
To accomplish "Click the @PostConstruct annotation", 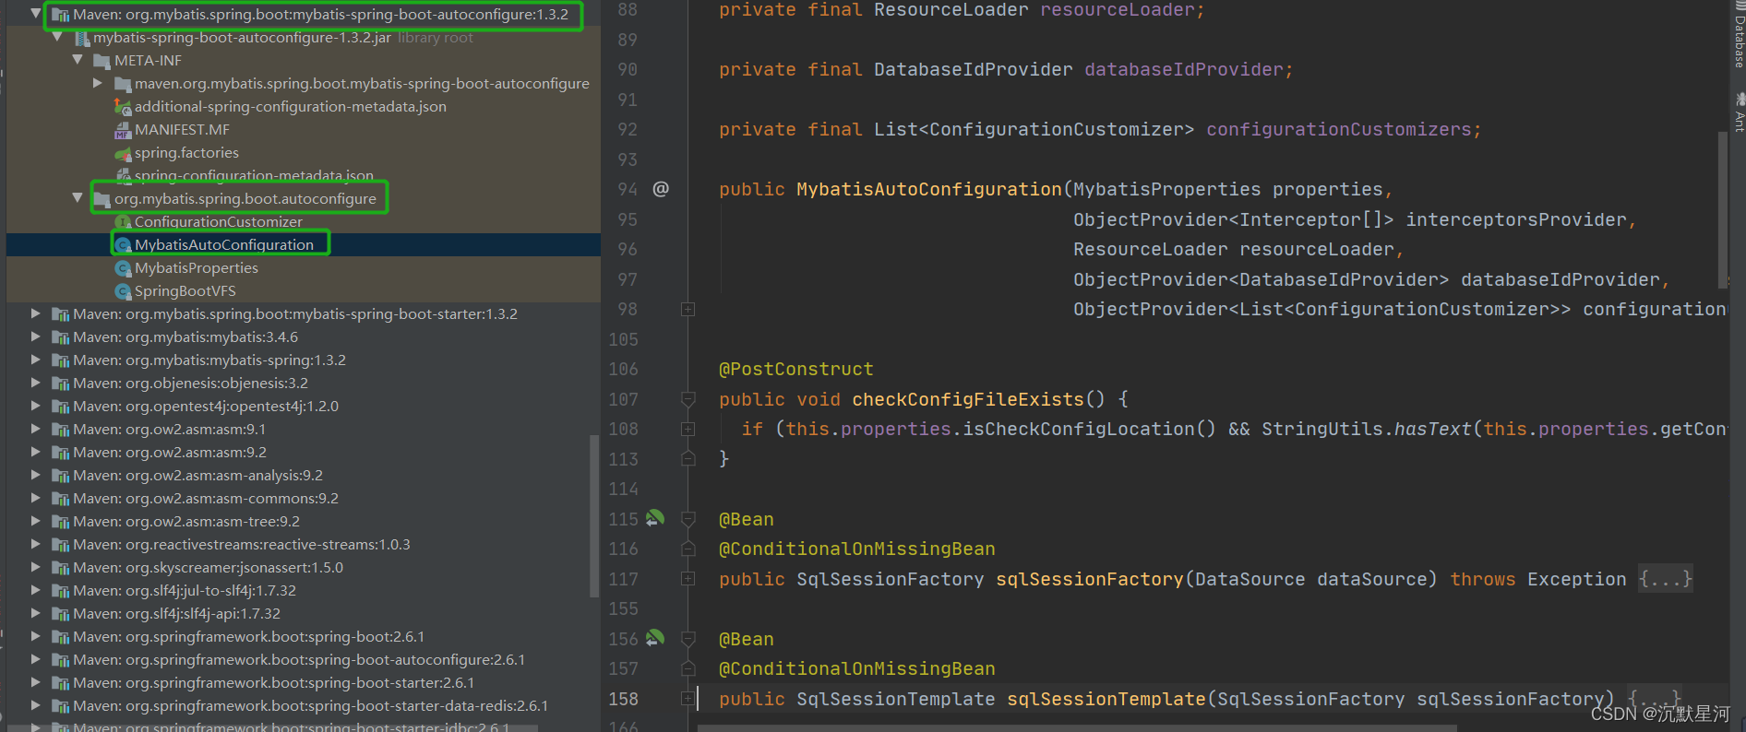I will tap(796, 369).
